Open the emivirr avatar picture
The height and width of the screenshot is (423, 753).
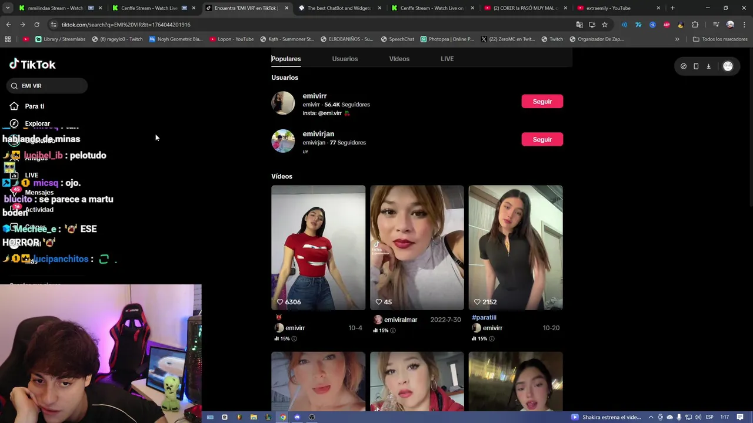[283, 103]
